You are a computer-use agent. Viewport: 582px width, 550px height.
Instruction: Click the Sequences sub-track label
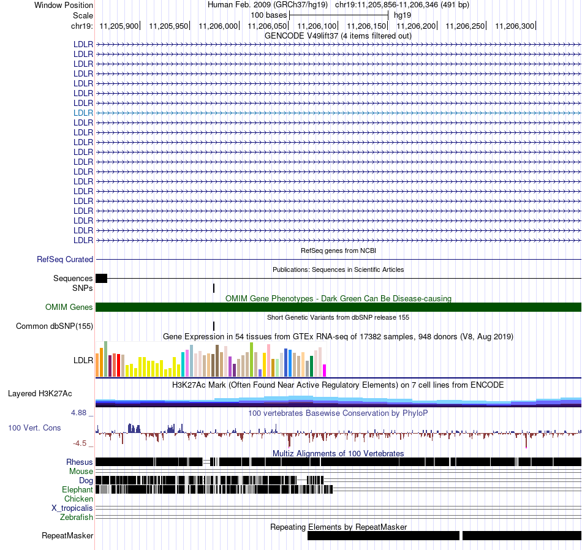(x=73, y=278)
